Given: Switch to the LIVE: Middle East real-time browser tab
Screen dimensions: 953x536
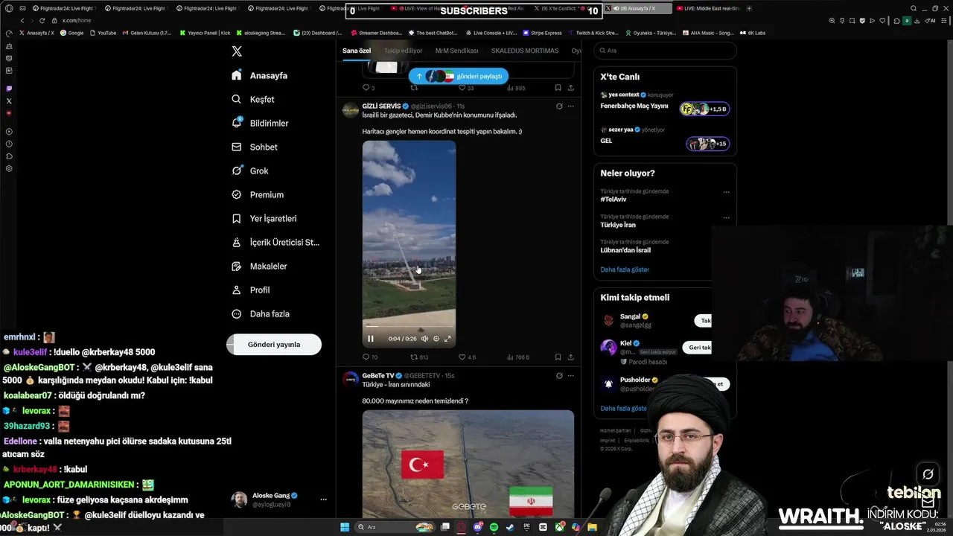Looking at the screenshot, I should coord(709,9).
